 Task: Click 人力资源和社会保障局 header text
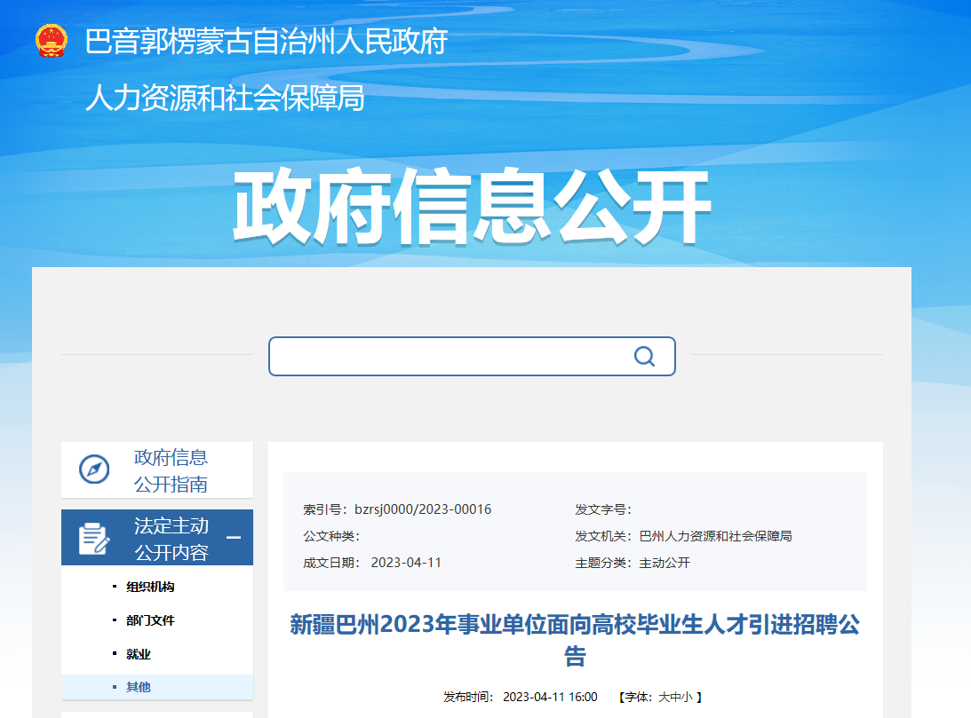225,98
